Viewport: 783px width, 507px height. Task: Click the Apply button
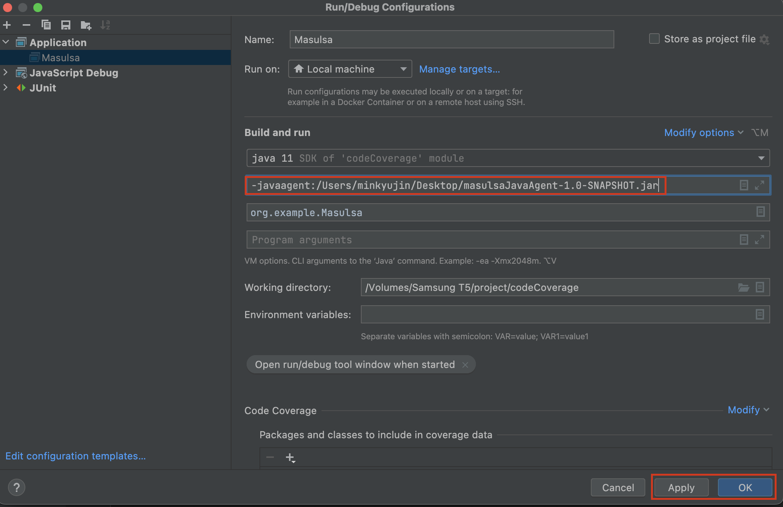coord(681,487)
